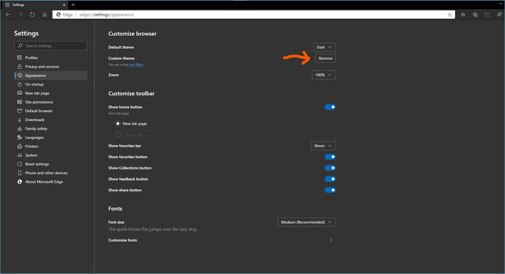
Task: Select the Settings browser tab
Action: coord(35,5)
